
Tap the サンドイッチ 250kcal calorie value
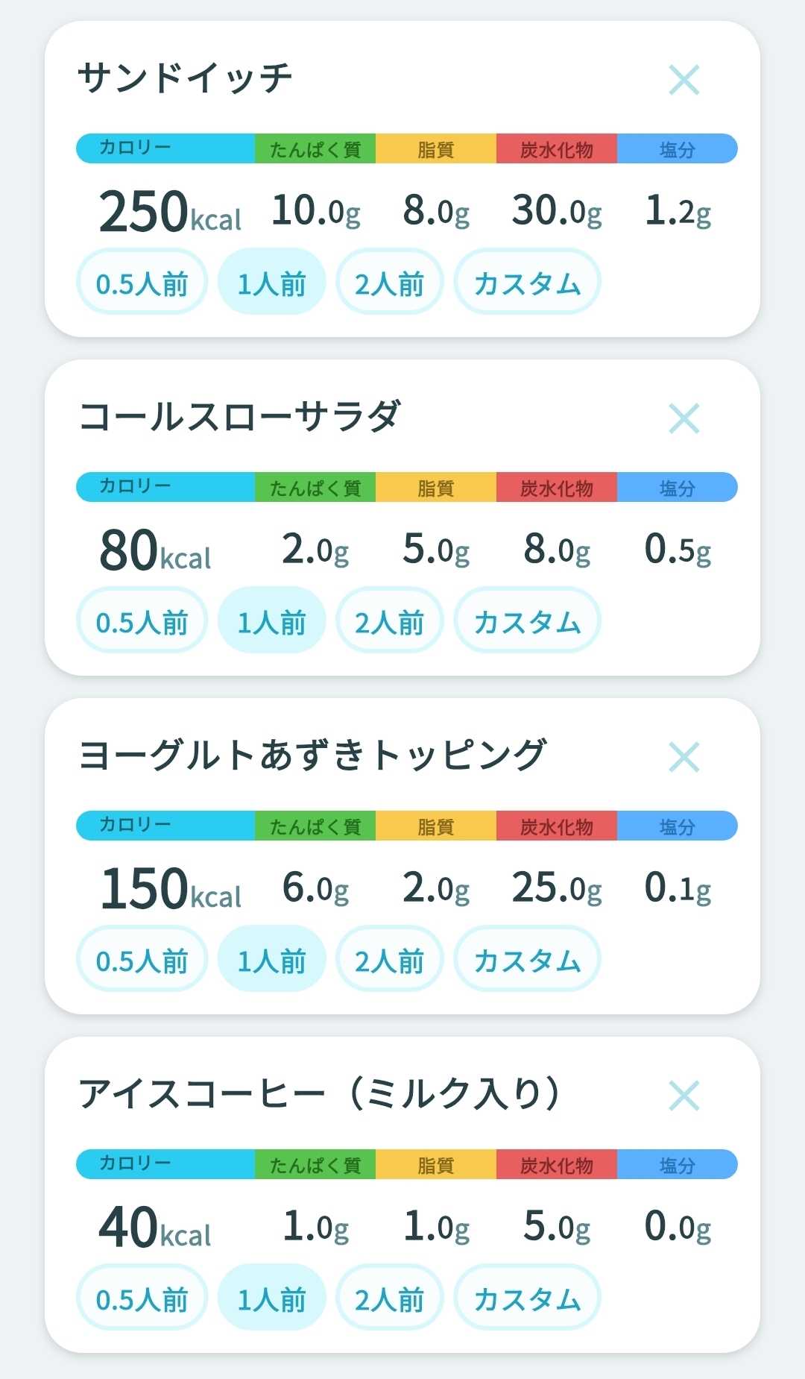[170, 211]
